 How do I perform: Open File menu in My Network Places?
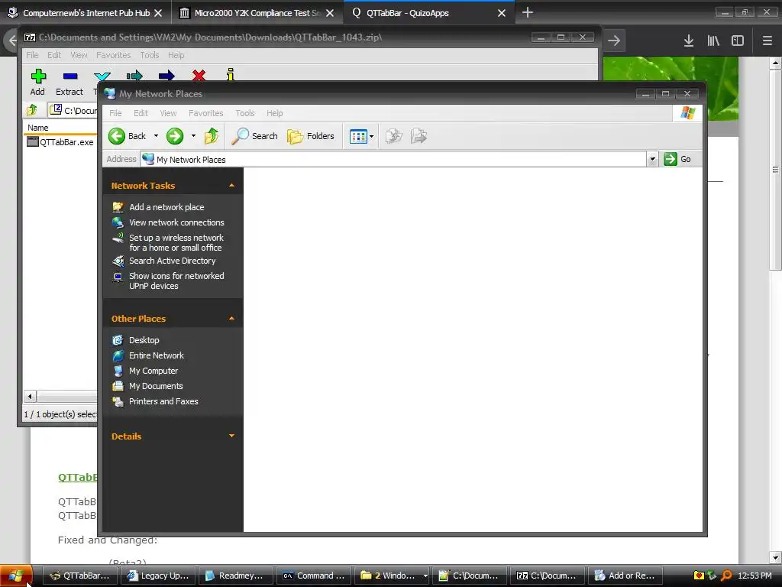pos(115,113)
